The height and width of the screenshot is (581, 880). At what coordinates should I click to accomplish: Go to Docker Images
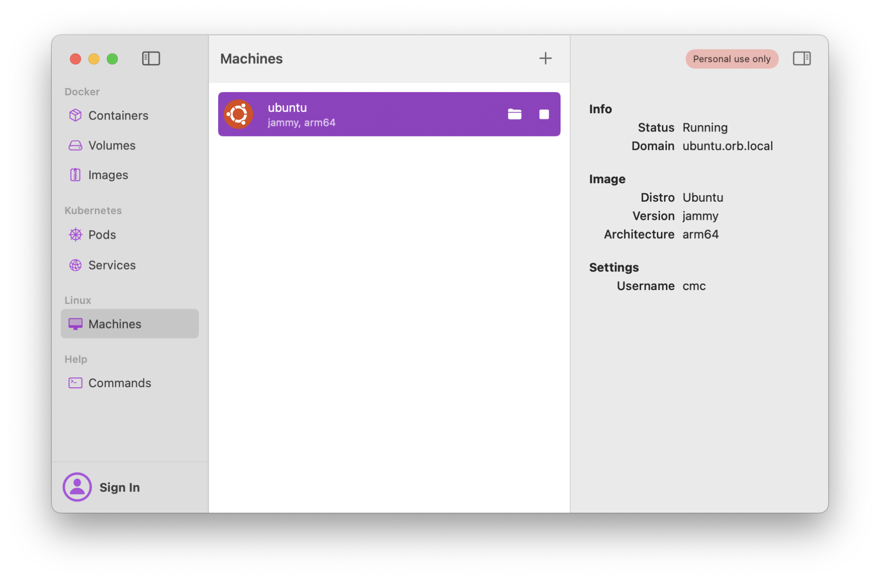(x=108, y=175)
